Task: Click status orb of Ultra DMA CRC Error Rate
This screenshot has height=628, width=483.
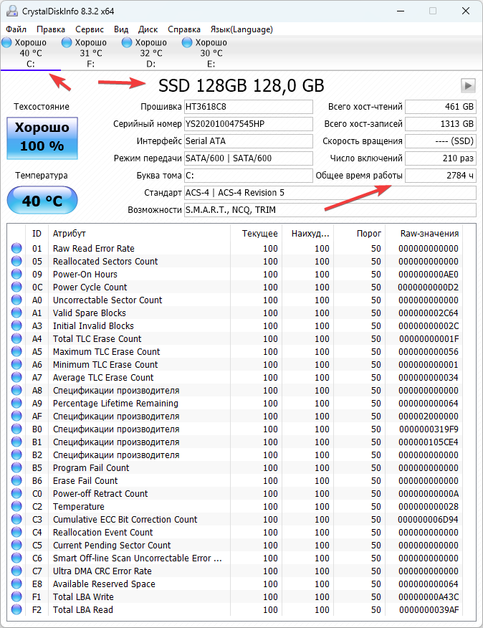Action: click(16, 571)
